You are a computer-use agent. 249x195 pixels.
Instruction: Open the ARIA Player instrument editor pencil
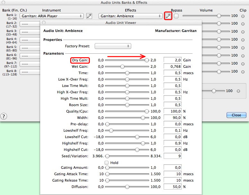(89, 16)
